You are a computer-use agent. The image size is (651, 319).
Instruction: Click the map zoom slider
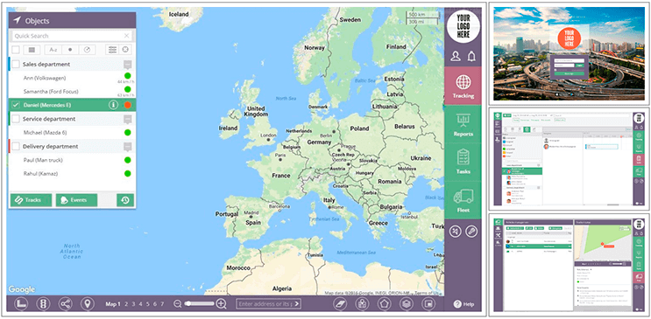point(199,304)
